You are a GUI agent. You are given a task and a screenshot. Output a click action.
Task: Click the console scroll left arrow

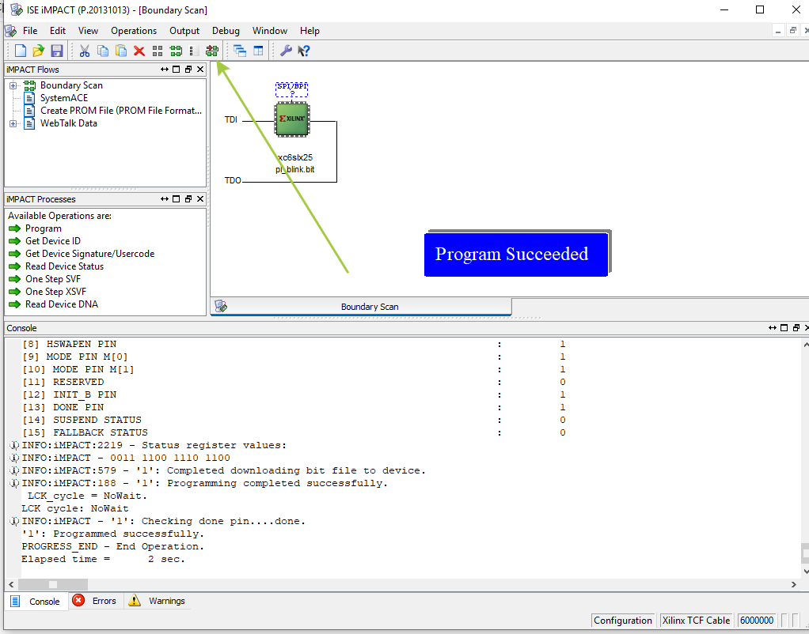pos(11,584)
